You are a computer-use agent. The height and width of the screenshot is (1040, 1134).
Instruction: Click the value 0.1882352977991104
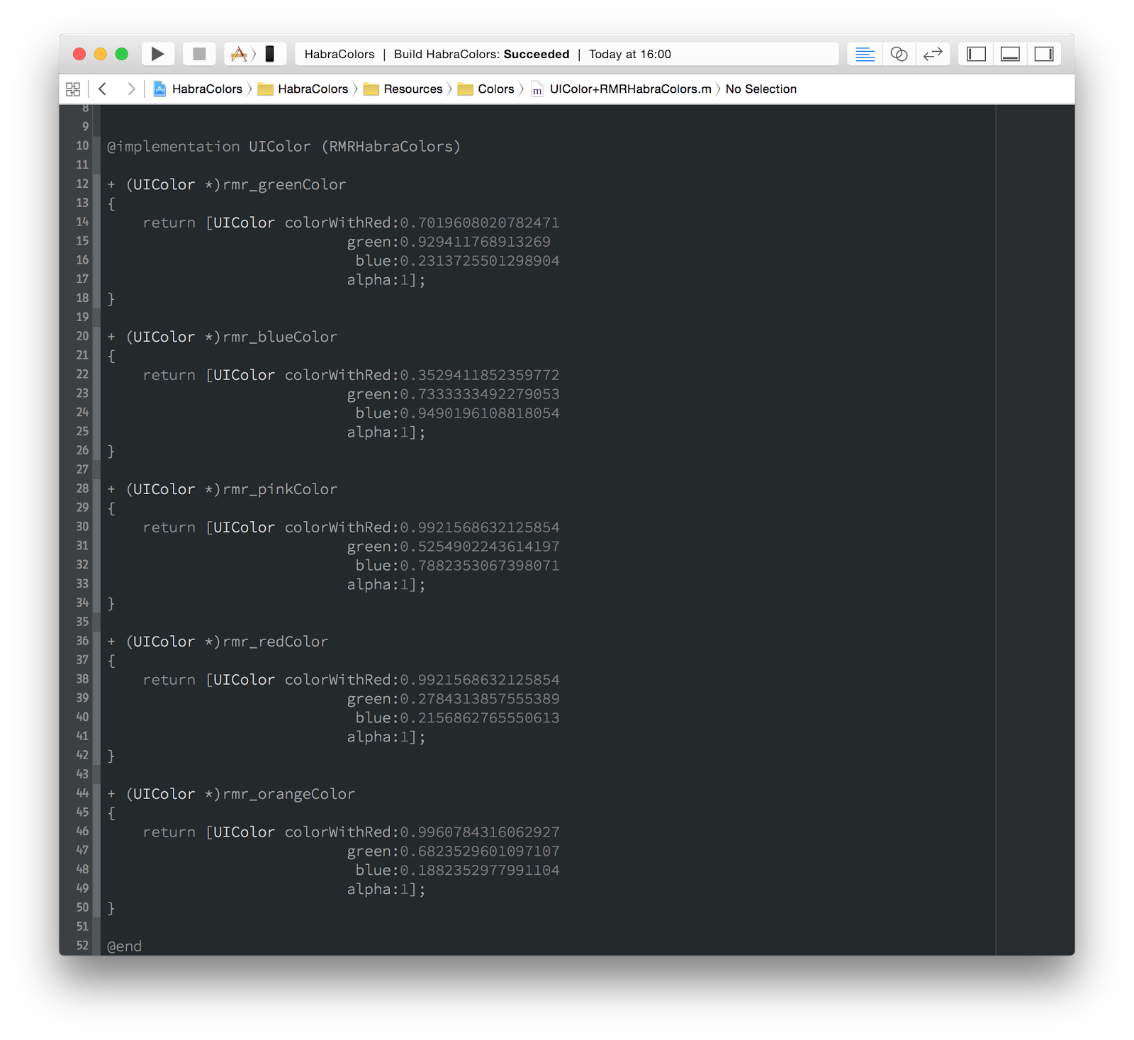tap(480, 871)
